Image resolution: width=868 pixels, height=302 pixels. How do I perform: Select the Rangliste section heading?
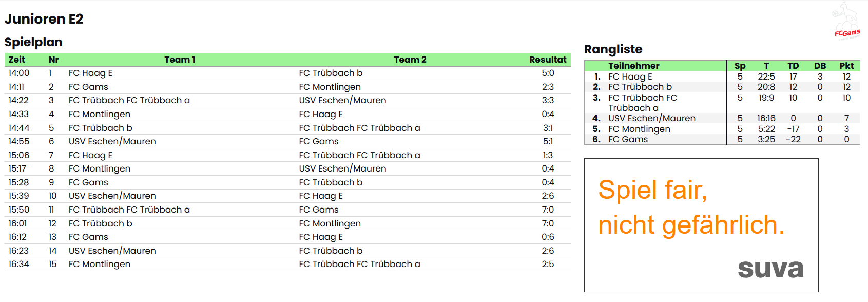tap(613, 49)
